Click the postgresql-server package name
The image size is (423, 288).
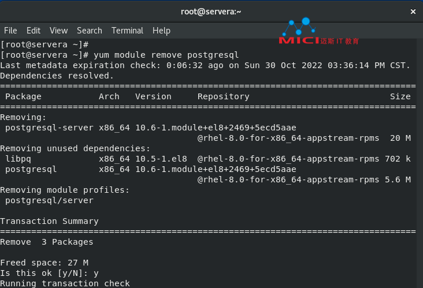click(49, 128)
